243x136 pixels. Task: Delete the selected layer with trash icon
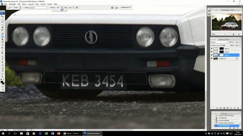pos(238,108)
